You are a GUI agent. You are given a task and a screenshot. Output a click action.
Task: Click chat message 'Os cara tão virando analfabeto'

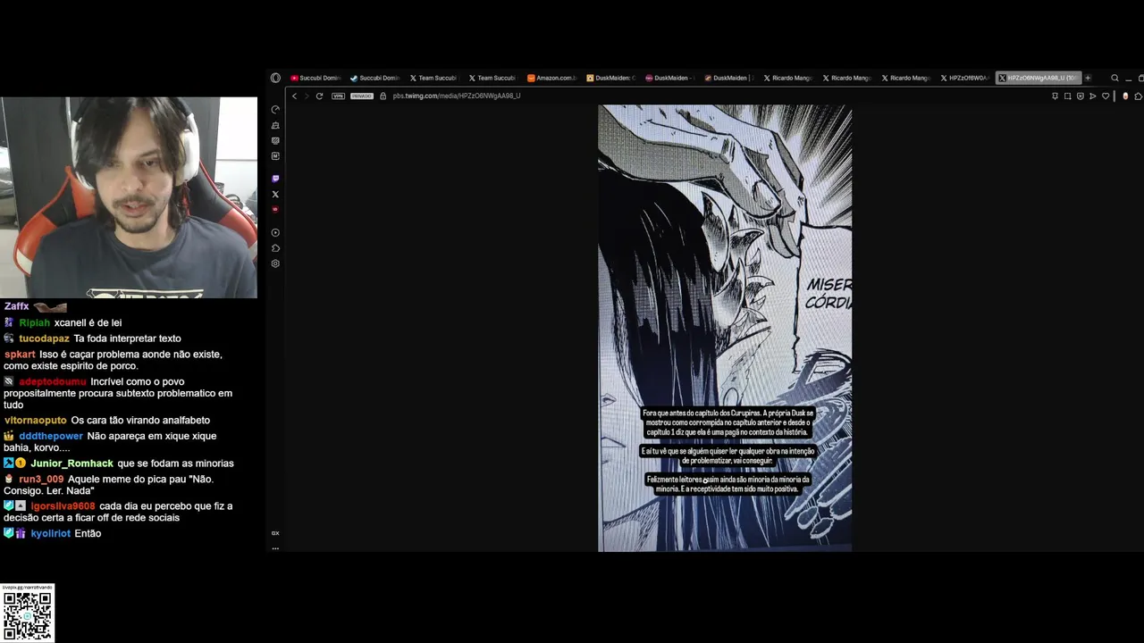pos(140,421)
